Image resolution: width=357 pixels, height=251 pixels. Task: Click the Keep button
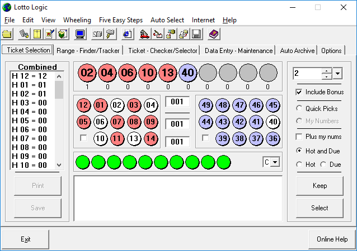click(320, 186)
